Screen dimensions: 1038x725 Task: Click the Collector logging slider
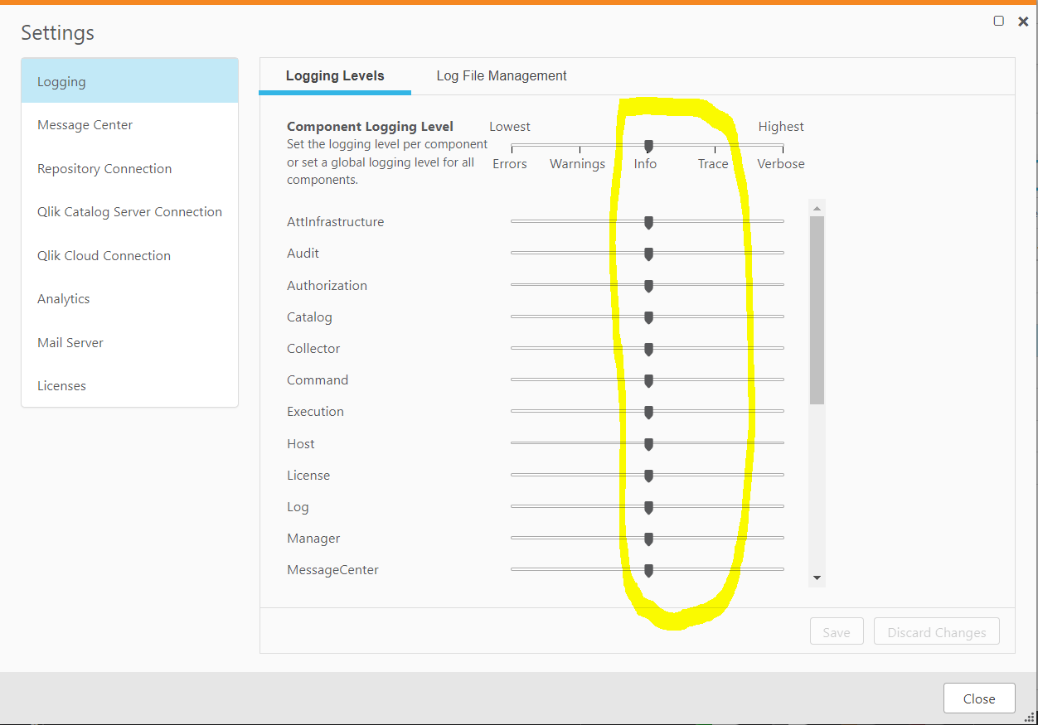[648, 349]
